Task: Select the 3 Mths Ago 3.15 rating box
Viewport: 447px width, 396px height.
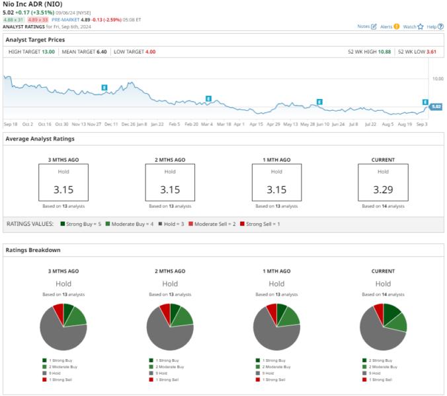Action: point(63,182)
